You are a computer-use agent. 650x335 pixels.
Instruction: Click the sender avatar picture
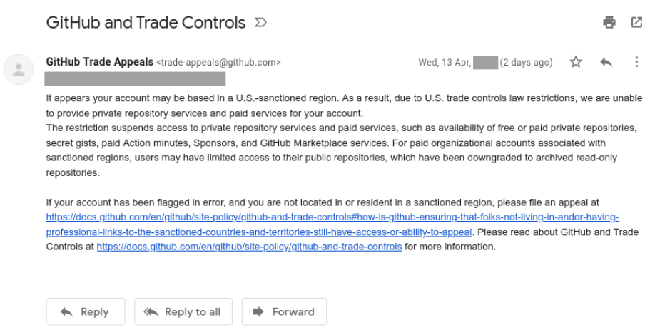(19, 69)
